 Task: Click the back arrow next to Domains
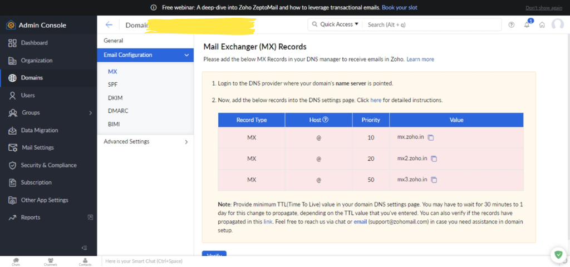(109, 24)
